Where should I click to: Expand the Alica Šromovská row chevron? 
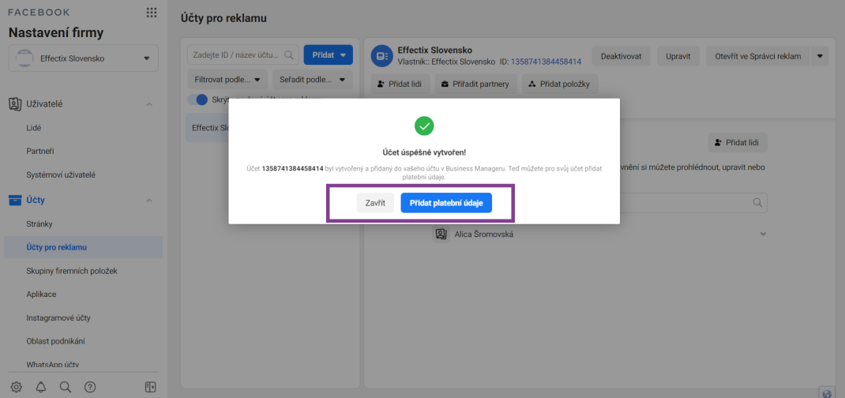763,234
